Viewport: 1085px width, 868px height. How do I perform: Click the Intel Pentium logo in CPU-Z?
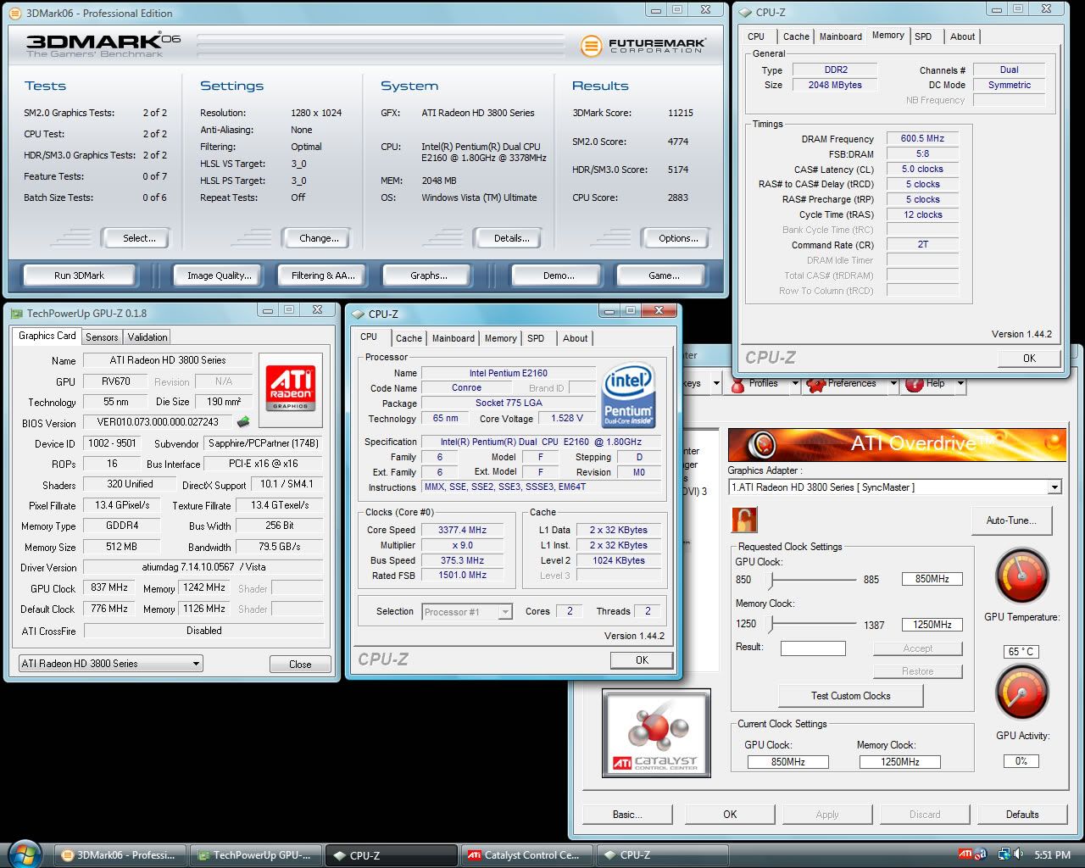[627, 396]
